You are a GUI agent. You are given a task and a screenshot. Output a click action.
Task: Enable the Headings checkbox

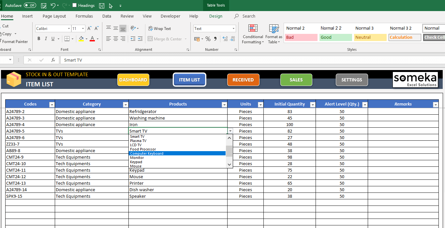click(x=75, y=6)
